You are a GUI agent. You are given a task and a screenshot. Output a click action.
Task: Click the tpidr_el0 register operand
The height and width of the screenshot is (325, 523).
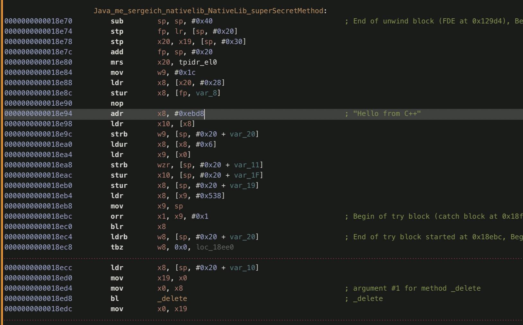[x=198, y=62]
